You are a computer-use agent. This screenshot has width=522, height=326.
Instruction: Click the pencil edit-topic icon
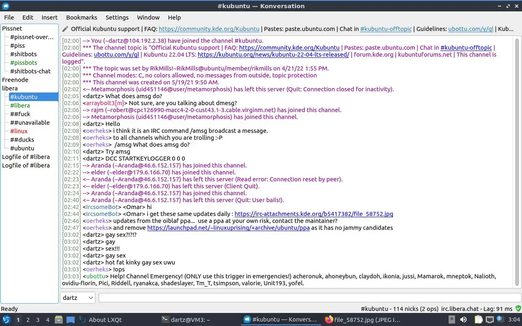coord(65,29)
